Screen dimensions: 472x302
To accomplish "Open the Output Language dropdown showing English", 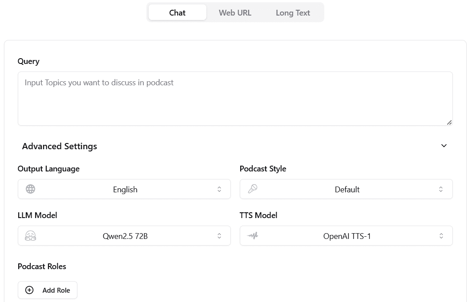I will tap(125, 189).
